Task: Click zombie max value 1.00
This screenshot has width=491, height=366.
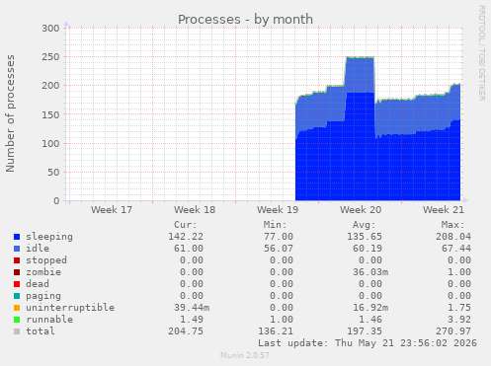Action: (459, 272)
